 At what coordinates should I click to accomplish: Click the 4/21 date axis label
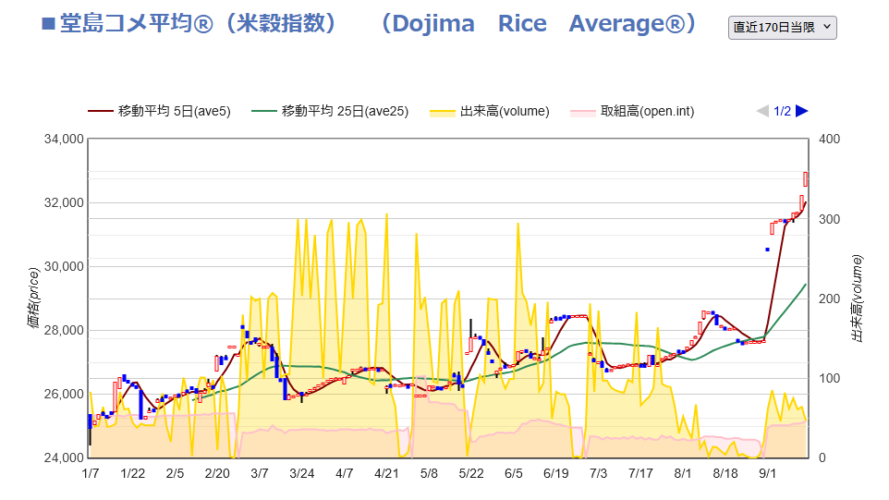point(386,473)
